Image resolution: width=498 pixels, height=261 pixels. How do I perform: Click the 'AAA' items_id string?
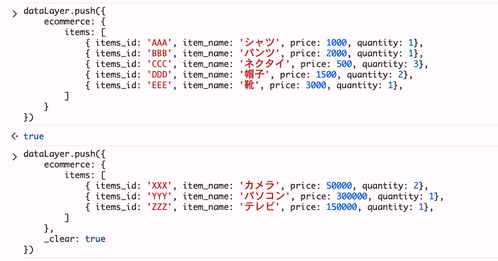(159, 43)
